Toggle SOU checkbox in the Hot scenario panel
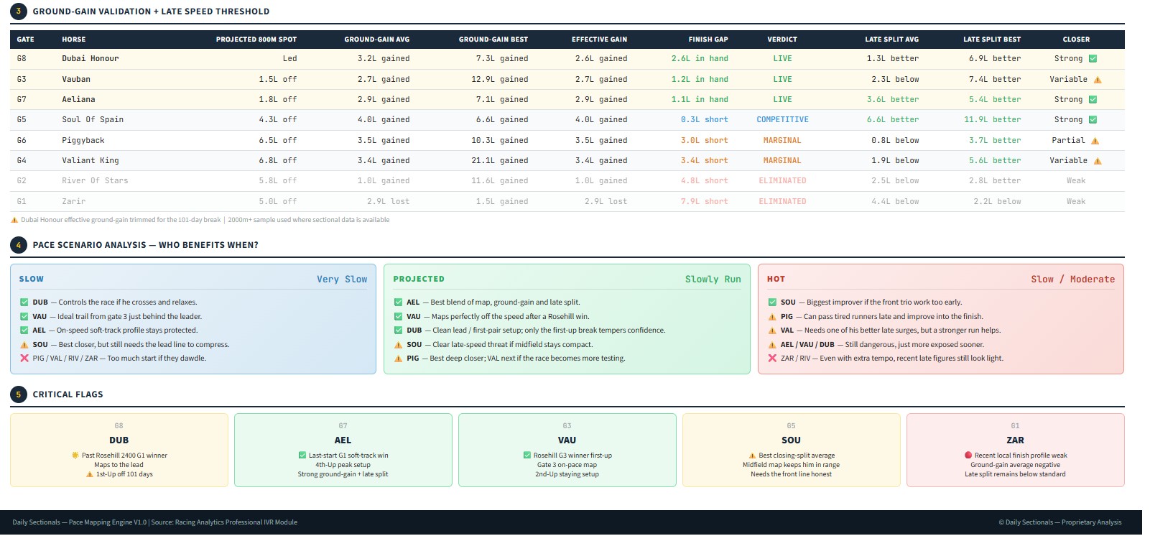1150x536 pixels. pos(772,302)
